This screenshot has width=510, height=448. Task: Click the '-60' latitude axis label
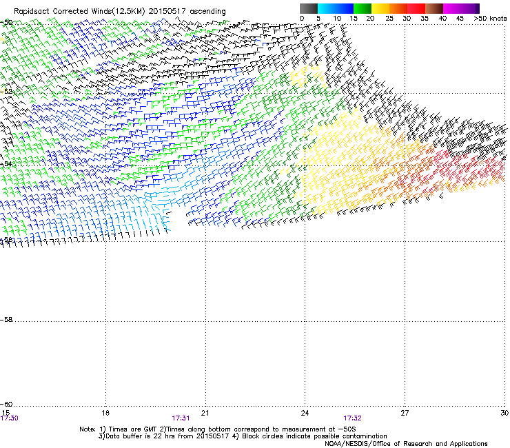[x=6, y=405]
